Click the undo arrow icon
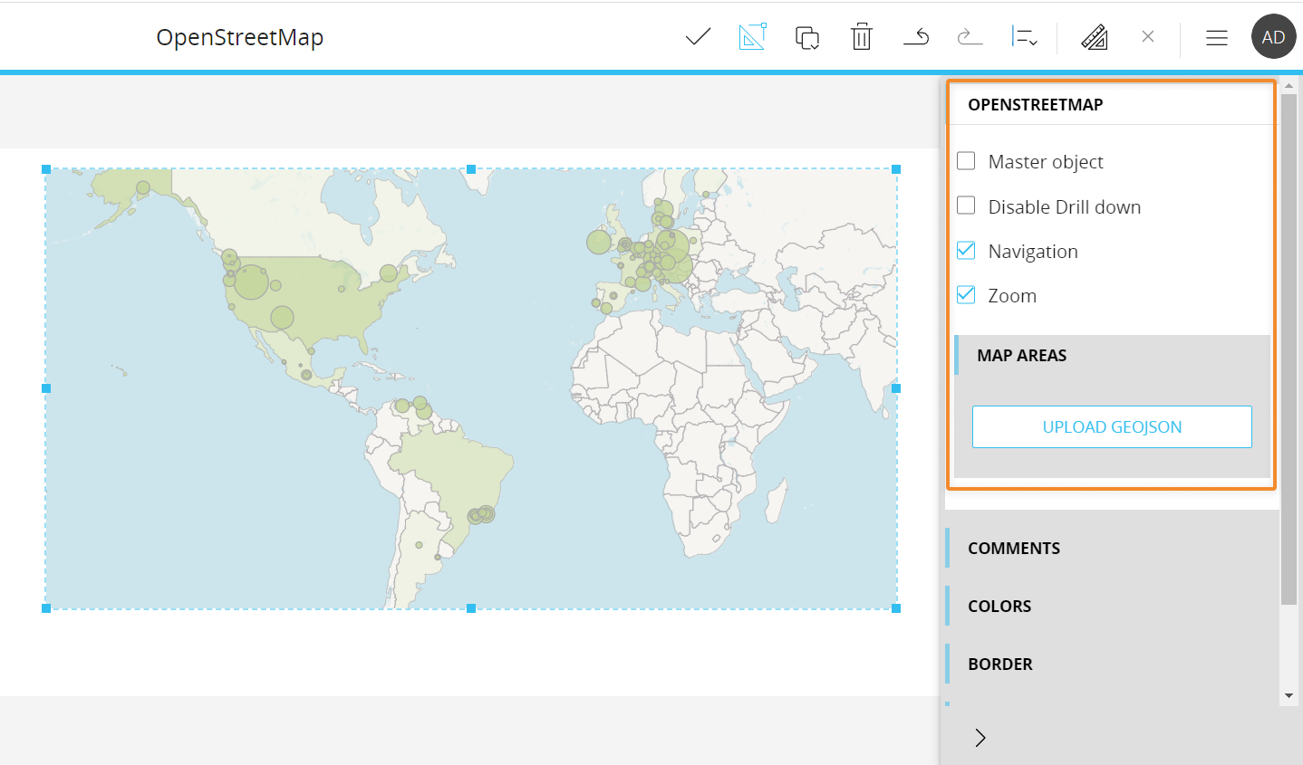The image size is (1303, 765). coord(916,37)
